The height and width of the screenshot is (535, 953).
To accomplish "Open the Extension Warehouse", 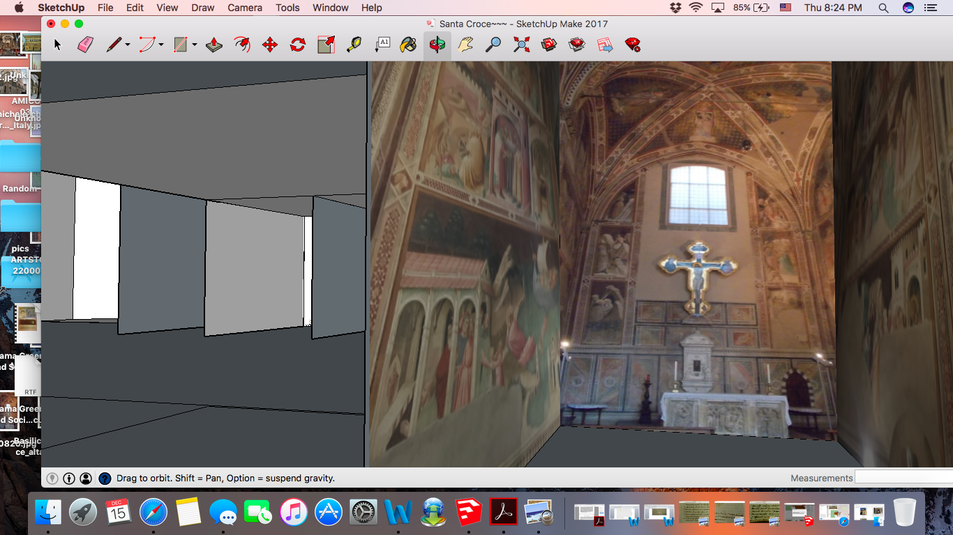I will pyautogui.click(x=577, y=45).
